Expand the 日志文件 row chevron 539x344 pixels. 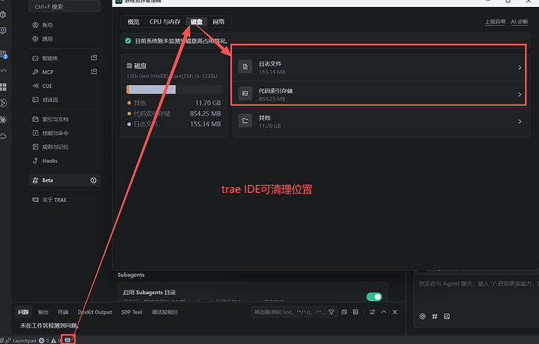[x=519, y=68]
